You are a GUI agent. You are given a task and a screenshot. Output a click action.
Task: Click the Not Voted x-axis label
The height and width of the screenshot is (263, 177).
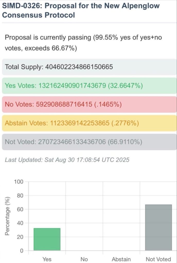(158, 259)
